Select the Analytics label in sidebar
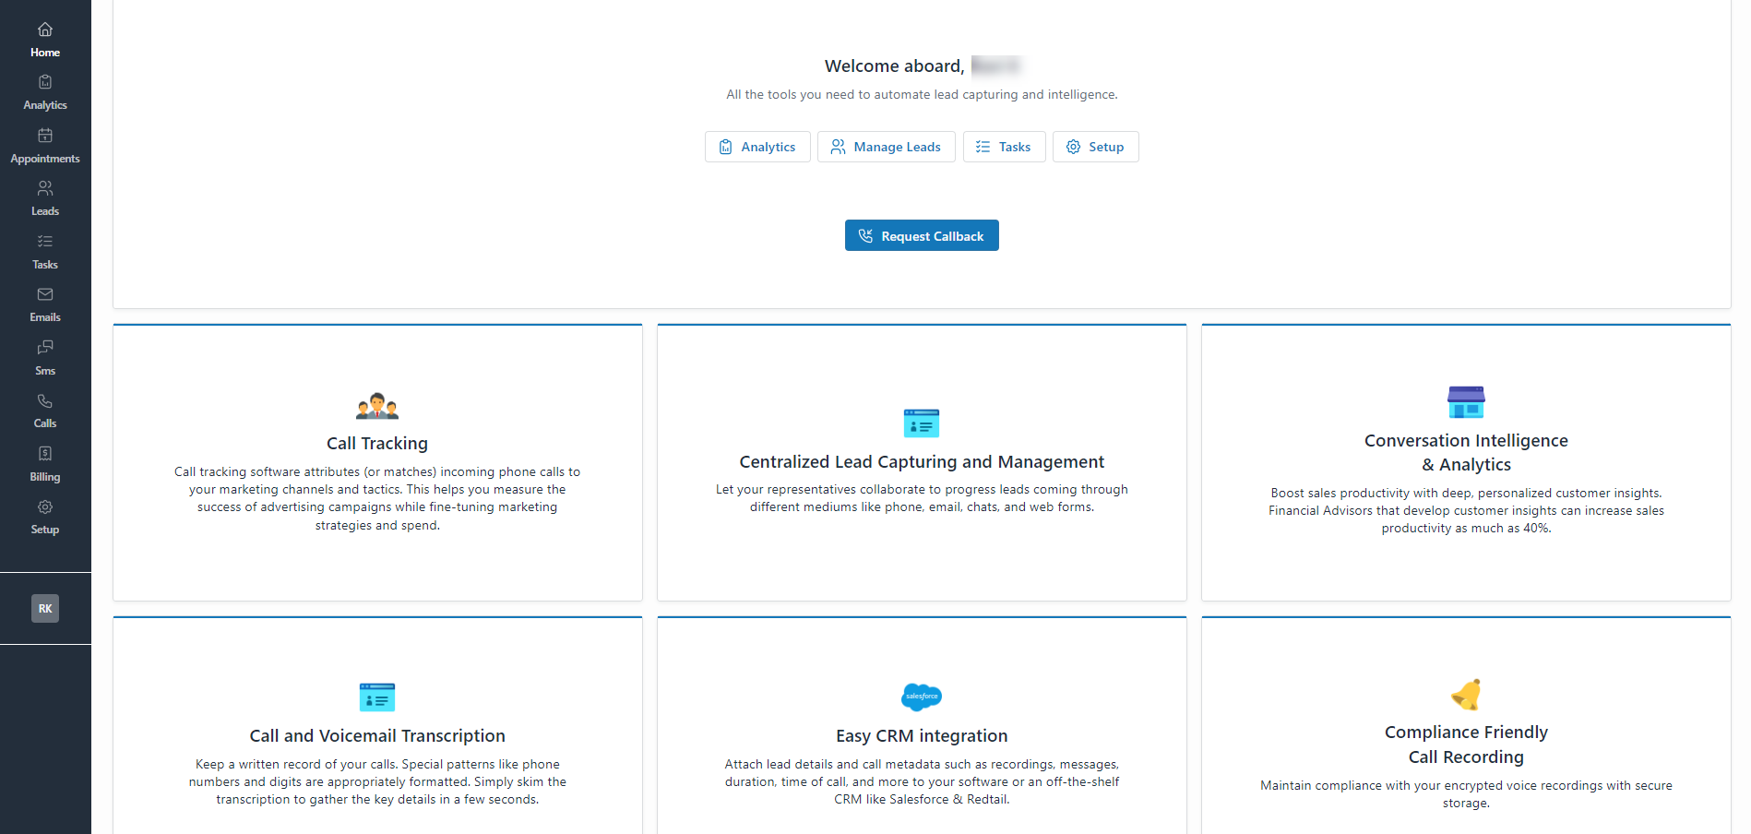The height and width of the screenshot is (834, 1751). click(x=45, y=105)
